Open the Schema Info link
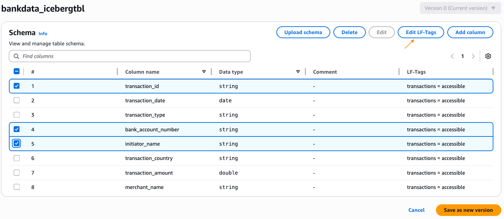Viewport: 504px width, 219px height. coord(43,33)
